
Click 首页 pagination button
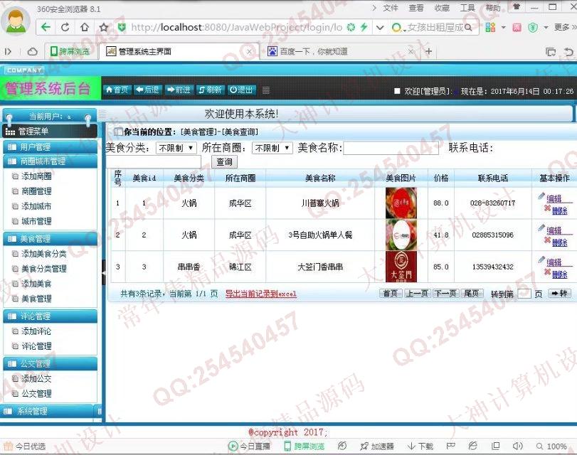(x=391, y=293)
